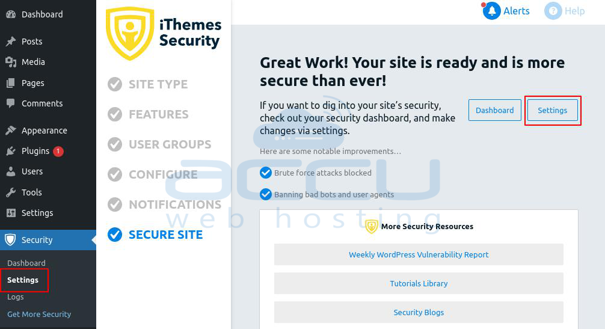
Task: Click the Security shield icon in sidebar
Action: [x=10, y=239]
